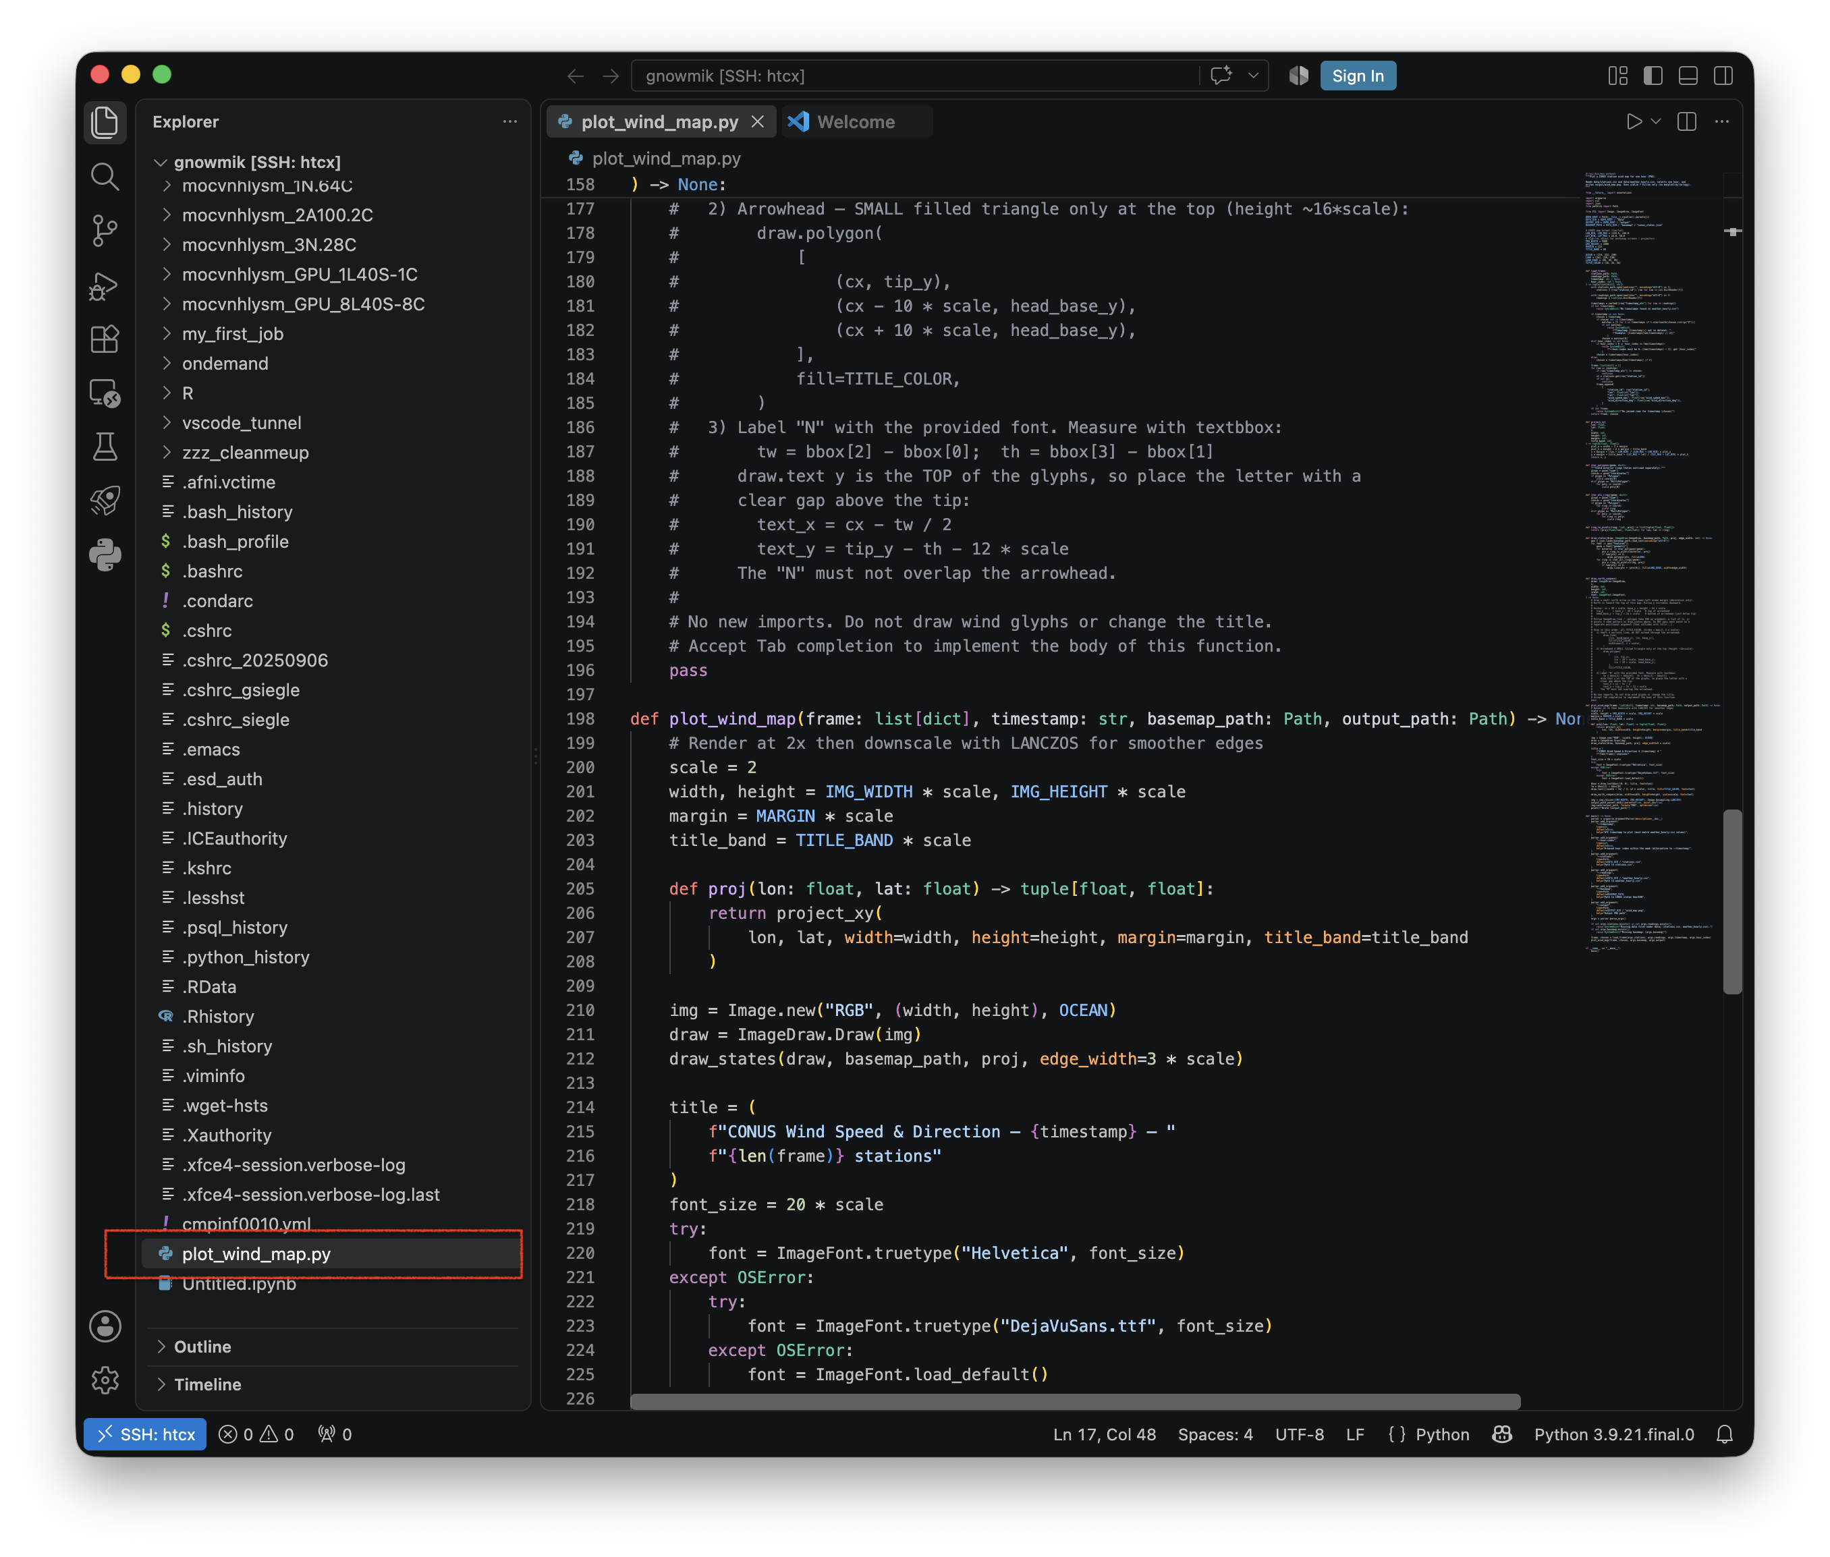Open the chat icon beside command center
The height and width of the screenshot is (1557, 1830).
point(1221,76)
